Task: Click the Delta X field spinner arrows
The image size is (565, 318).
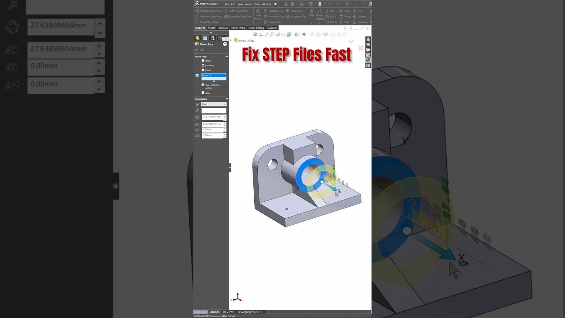Action: pos(225,124)
